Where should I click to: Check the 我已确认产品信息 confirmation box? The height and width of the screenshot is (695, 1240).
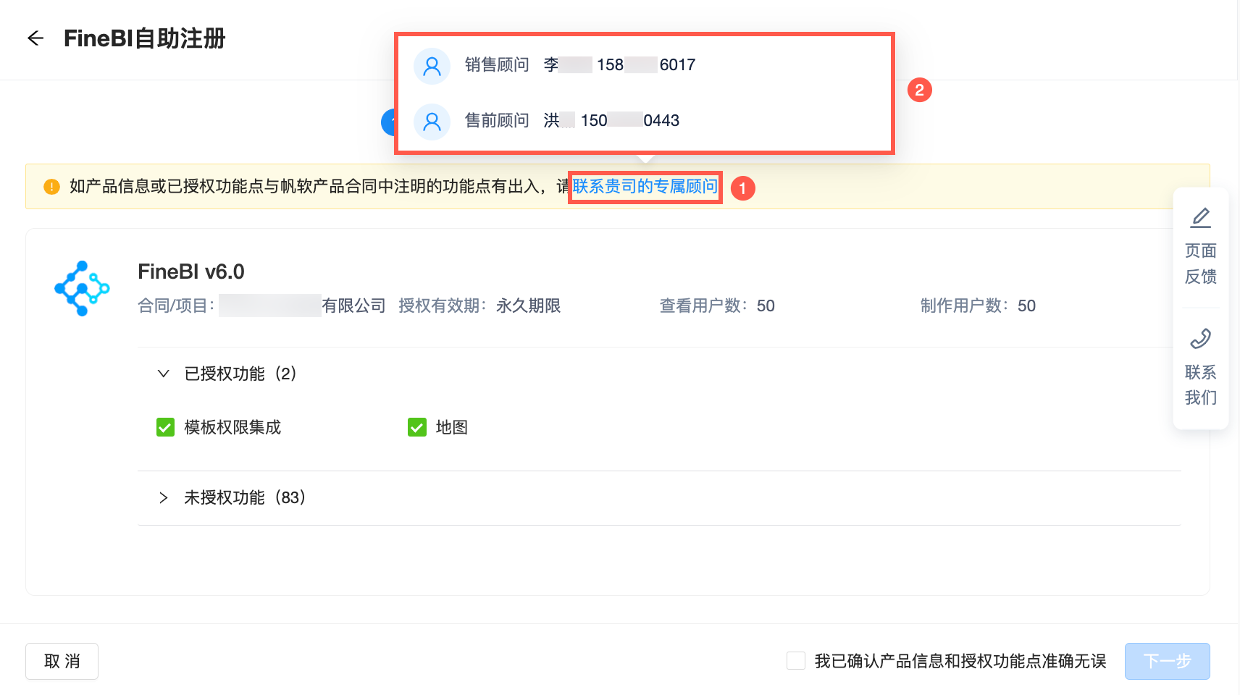[x=796, y=661]
